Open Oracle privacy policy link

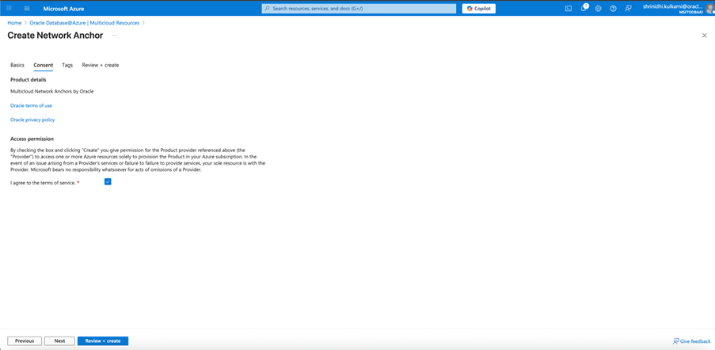32,120
